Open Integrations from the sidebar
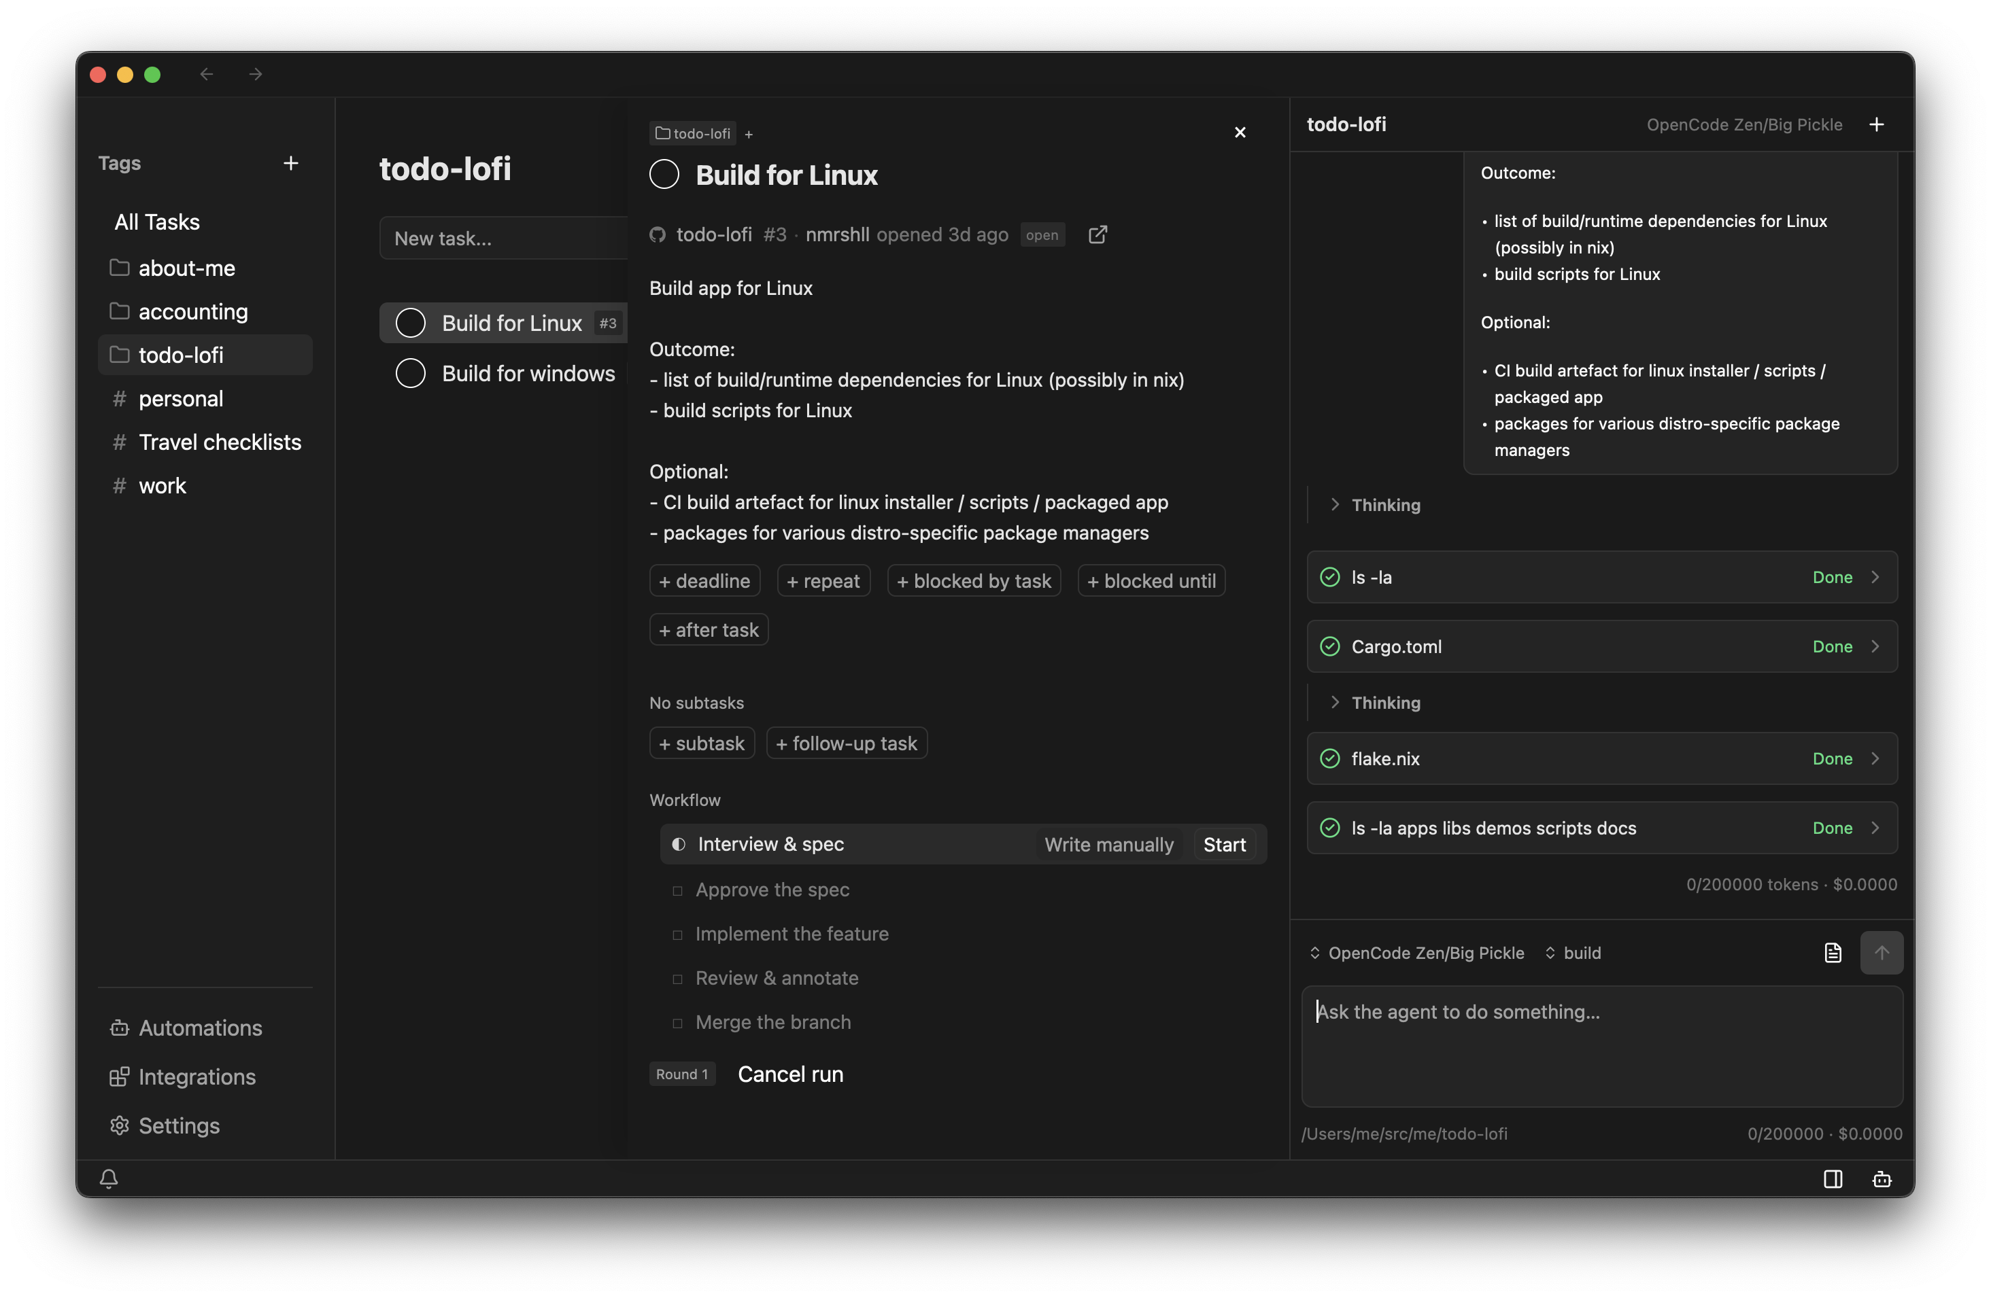This screenshot has width=1991, height=1298. pos(183,1076)
